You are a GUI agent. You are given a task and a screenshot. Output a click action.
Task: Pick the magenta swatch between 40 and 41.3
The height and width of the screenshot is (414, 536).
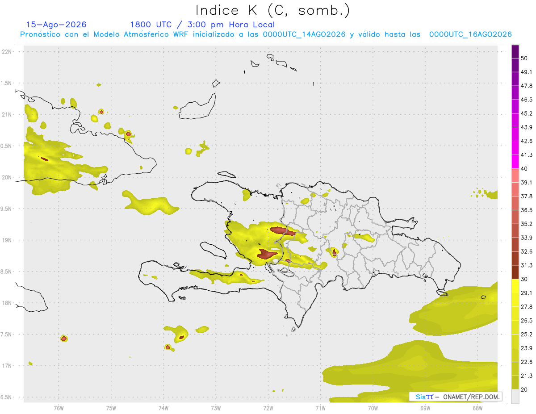coord(515,162)
